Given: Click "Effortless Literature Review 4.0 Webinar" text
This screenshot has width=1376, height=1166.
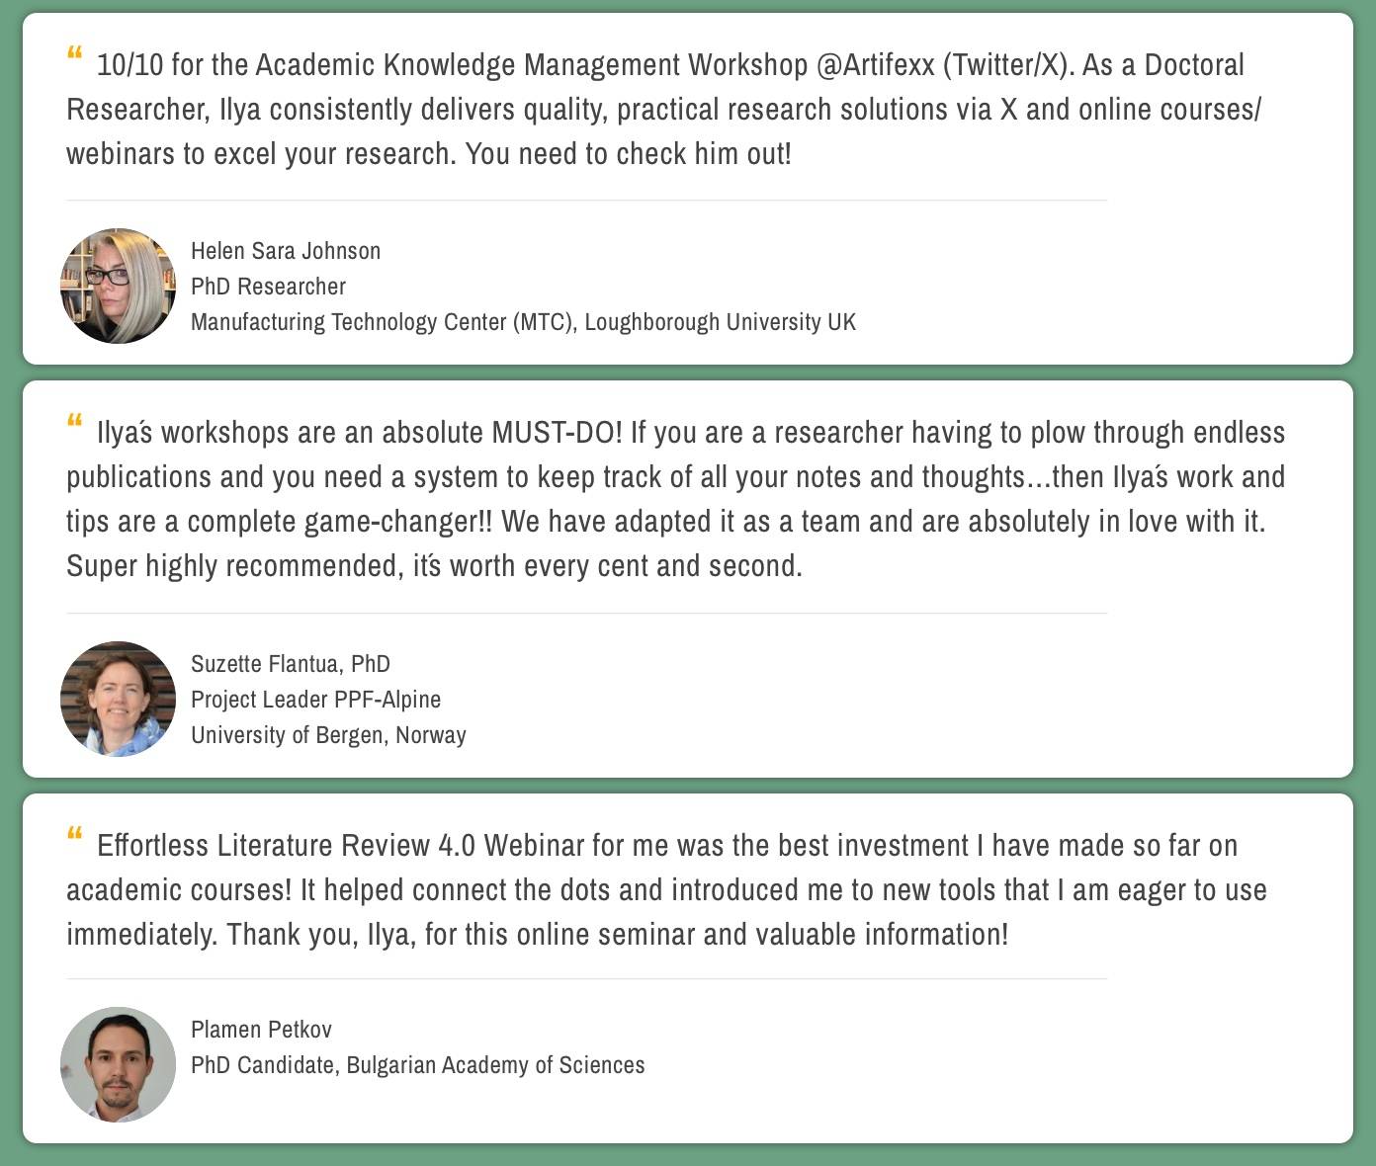Looking at the screenshot, I should [341, 846].
